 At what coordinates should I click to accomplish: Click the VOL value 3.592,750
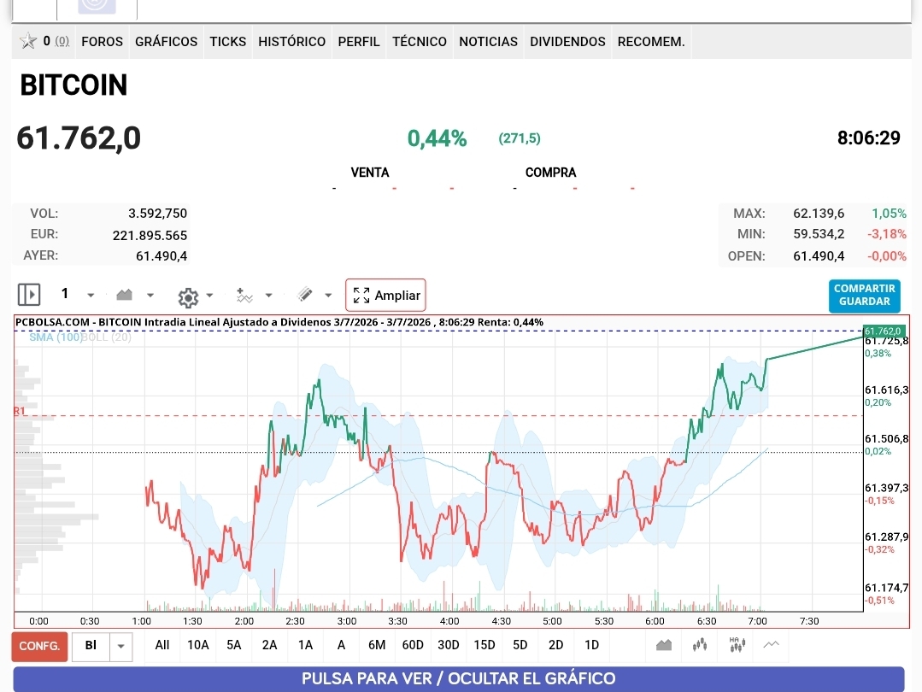coord(157,214)
